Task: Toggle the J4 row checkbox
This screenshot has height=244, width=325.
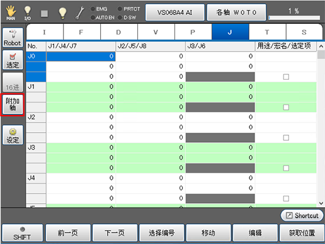Action: pos(286,199)
